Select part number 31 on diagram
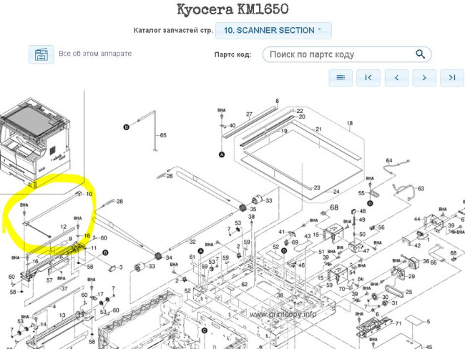 click(394, 303)
